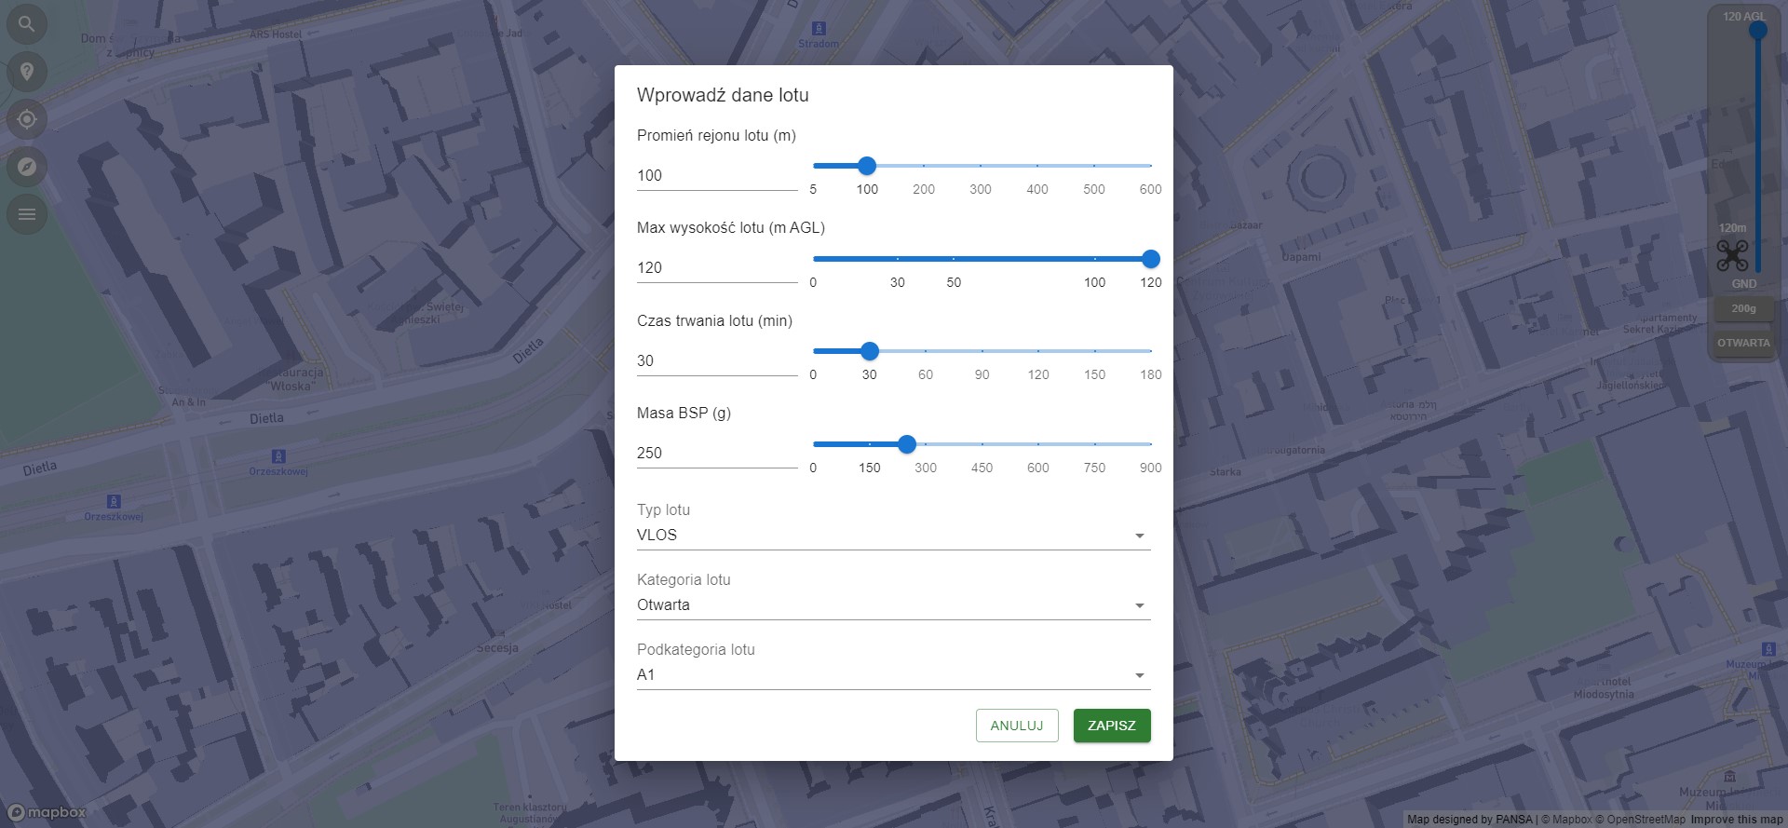Screen dimensions: 1788x828
Task: Click the Orzeszkowej tram stop icon near Dietla
Action: [x=278, y=456]
